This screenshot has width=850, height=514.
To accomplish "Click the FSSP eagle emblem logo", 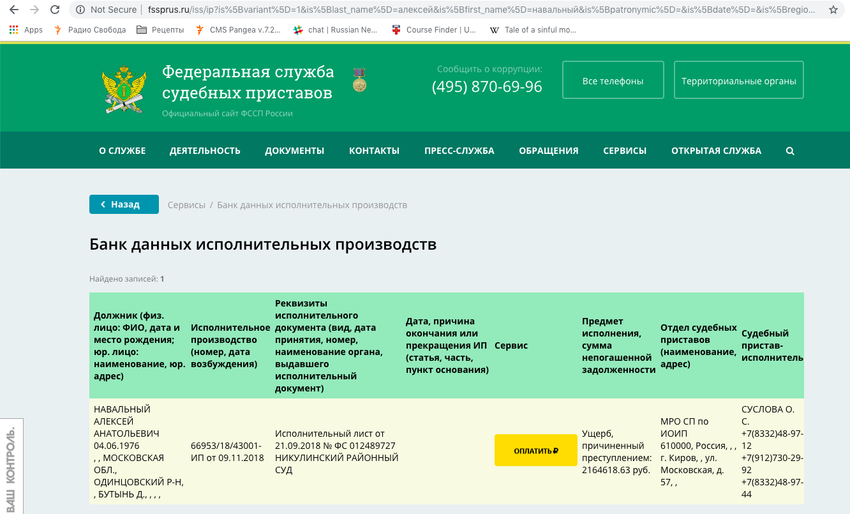I will (x=124, y=89).
